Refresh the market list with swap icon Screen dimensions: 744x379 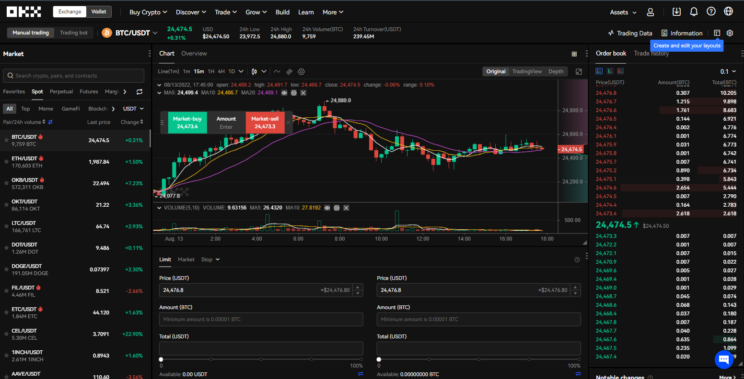[x=139, y=91]
